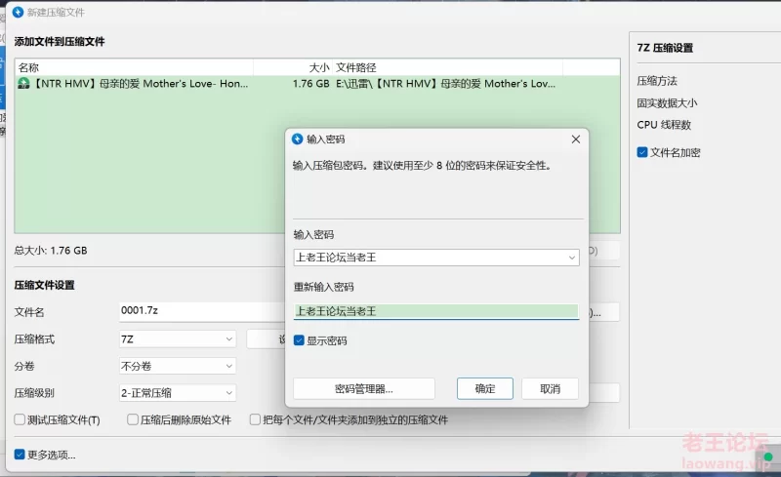Viewport: 781px width, 477px height.
Task: Expand the 输入密码 combo box dropdown arrow
Action: [x=572, y=258]
